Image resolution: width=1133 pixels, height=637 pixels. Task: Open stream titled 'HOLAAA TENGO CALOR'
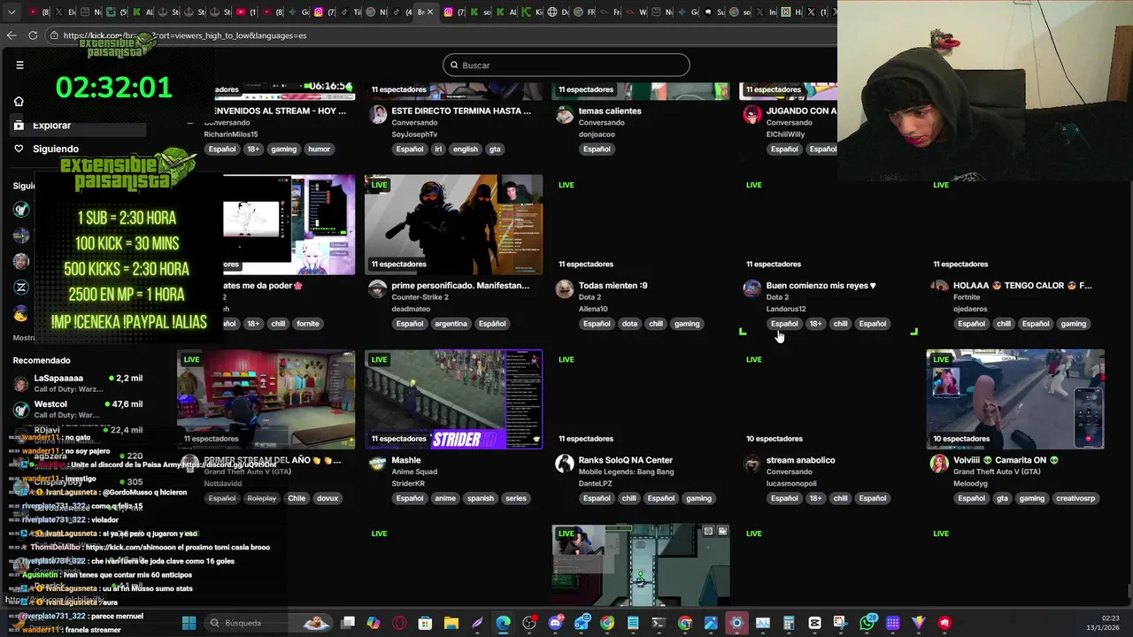point(1022,286)
